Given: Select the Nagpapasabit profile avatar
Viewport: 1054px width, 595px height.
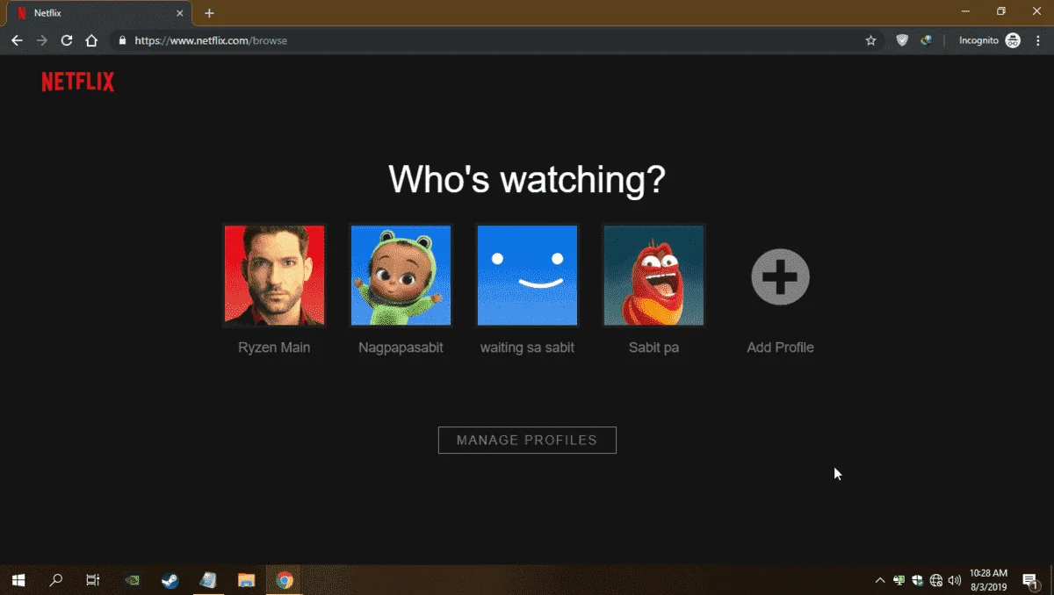Looking at the screenshot, I should pyautogui.click(x=401, y=276).
